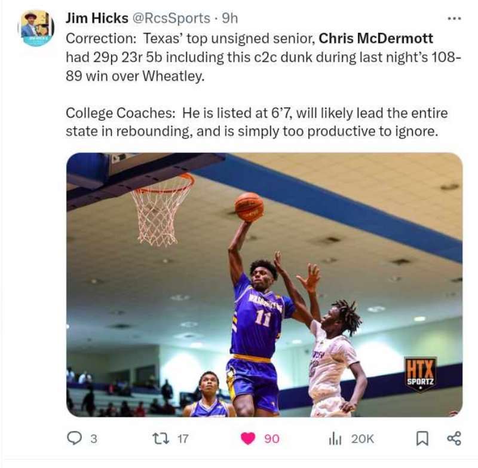Open the view analytics bar chart icon
The image size is (478, 468).
[335, 439]
